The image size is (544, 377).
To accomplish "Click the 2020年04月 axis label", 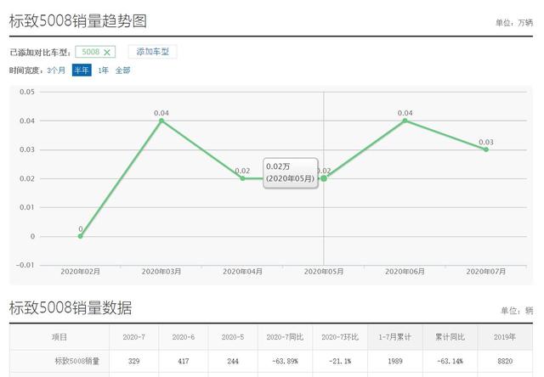I will click(242, 272).
